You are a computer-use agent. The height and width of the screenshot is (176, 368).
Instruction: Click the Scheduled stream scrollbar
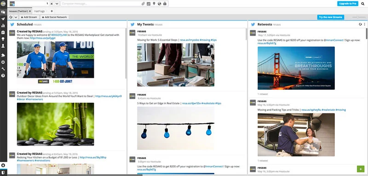coord(126,54)
